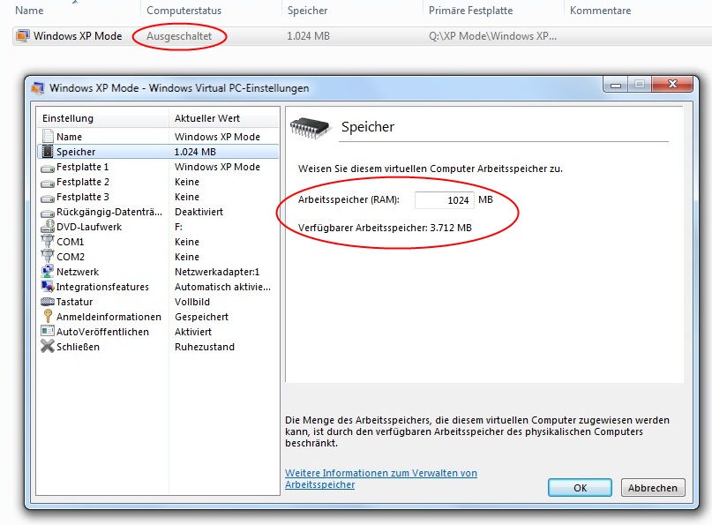Click the Automatisch aktivie... value

(x=222, y=287)
